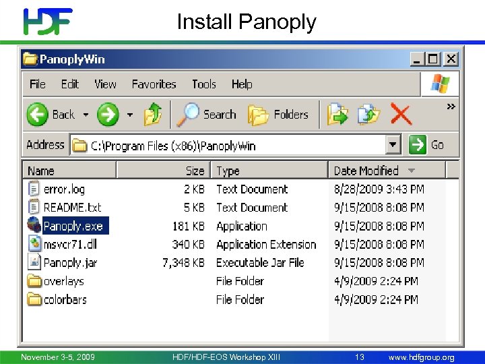The width and height of the screenshot is (485, 364).
Task: Select the README.txt file icon
Action: 34,207
